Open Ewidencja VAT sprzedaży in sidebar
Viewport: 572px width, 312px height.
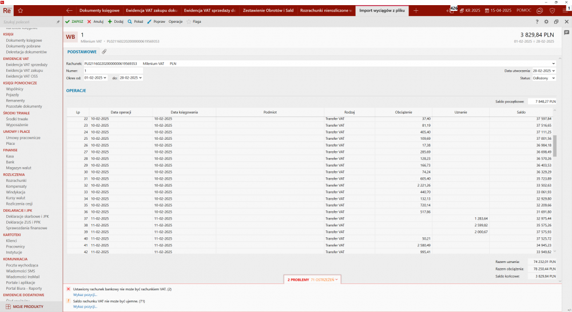click(x=27, y=64)
